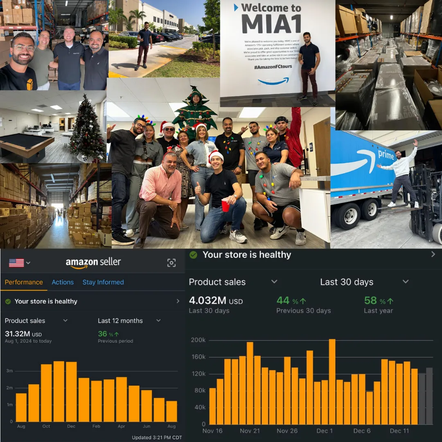442x442 pixels.
Task: Open the four-man selfie photo
Action: (54, 45)
